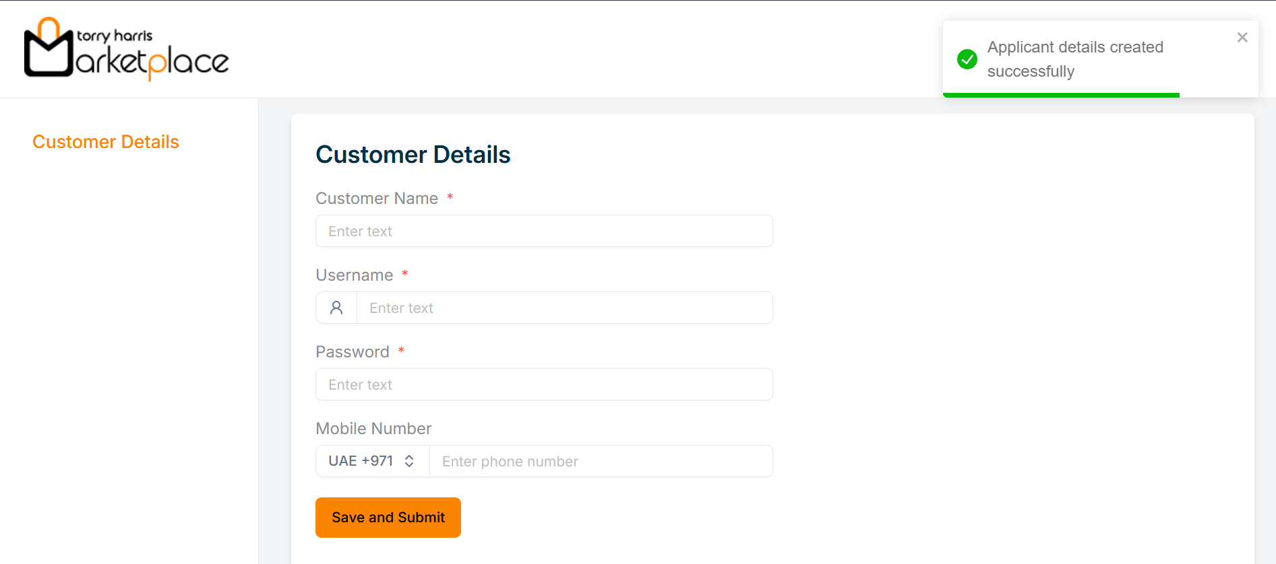Click the Password field label

point(353,352)
